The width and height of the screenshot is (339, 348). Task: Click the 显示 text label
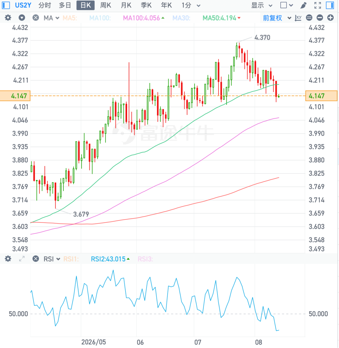pos(258,5)
